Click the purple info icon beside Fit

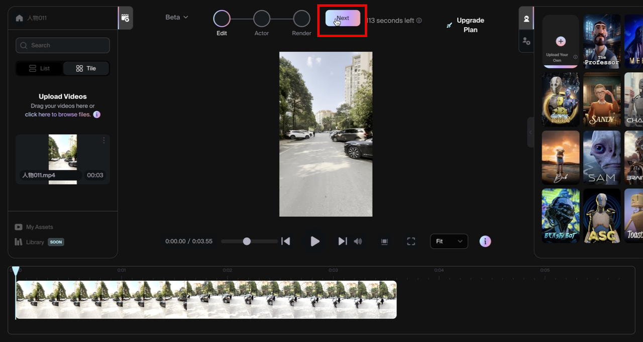pyautogui.click(x=485, y=242)
